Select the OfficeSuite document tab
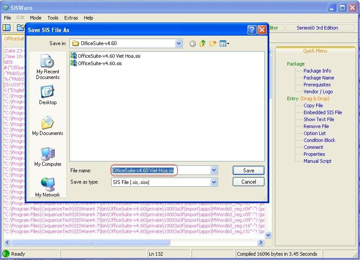This screenshot has width=360, height=260. tap(14, 39)
